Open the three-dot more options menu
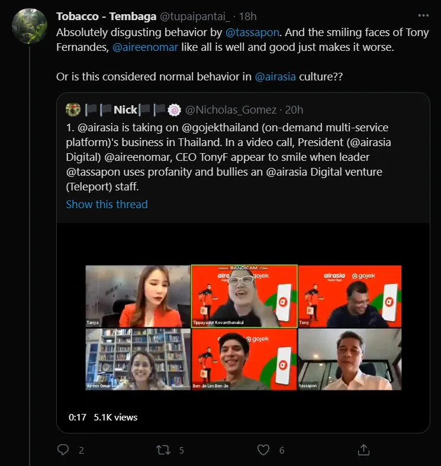The height and width of the screenshot is (466, 441). pyautogui.click(x=423, y=15)
